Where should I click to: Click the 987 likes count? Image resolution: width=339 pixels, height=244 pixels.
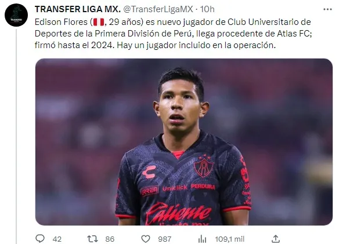click(x=164, y=239)
